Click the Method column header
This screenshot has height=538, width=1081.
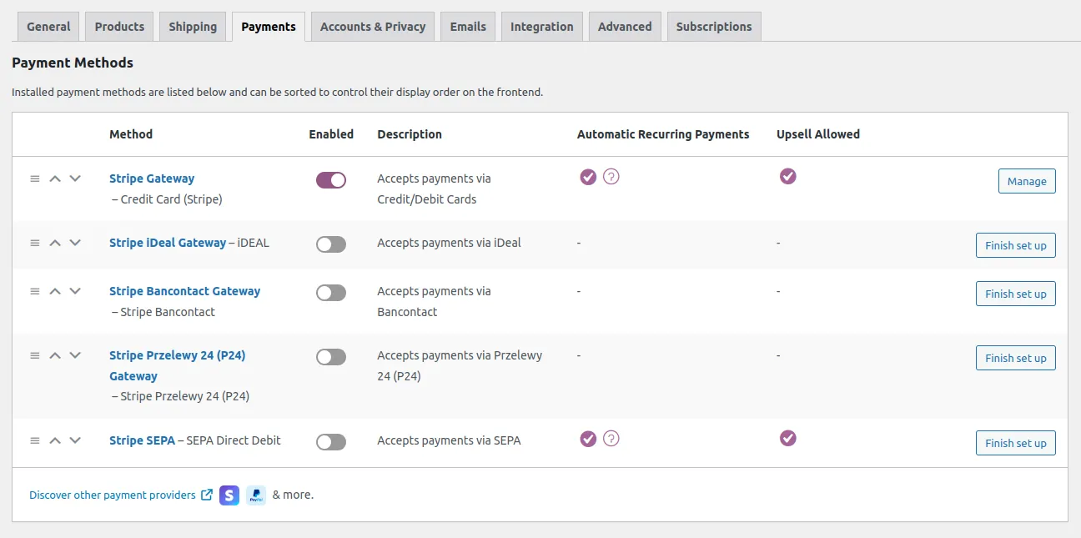point(131,134)
